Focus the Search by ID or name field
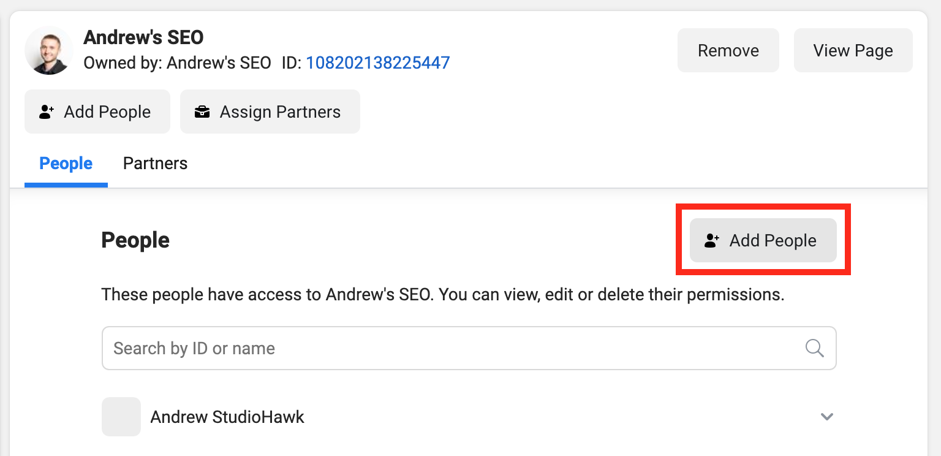The width and height of the screenshot is (941, 456). pos(469,348)
